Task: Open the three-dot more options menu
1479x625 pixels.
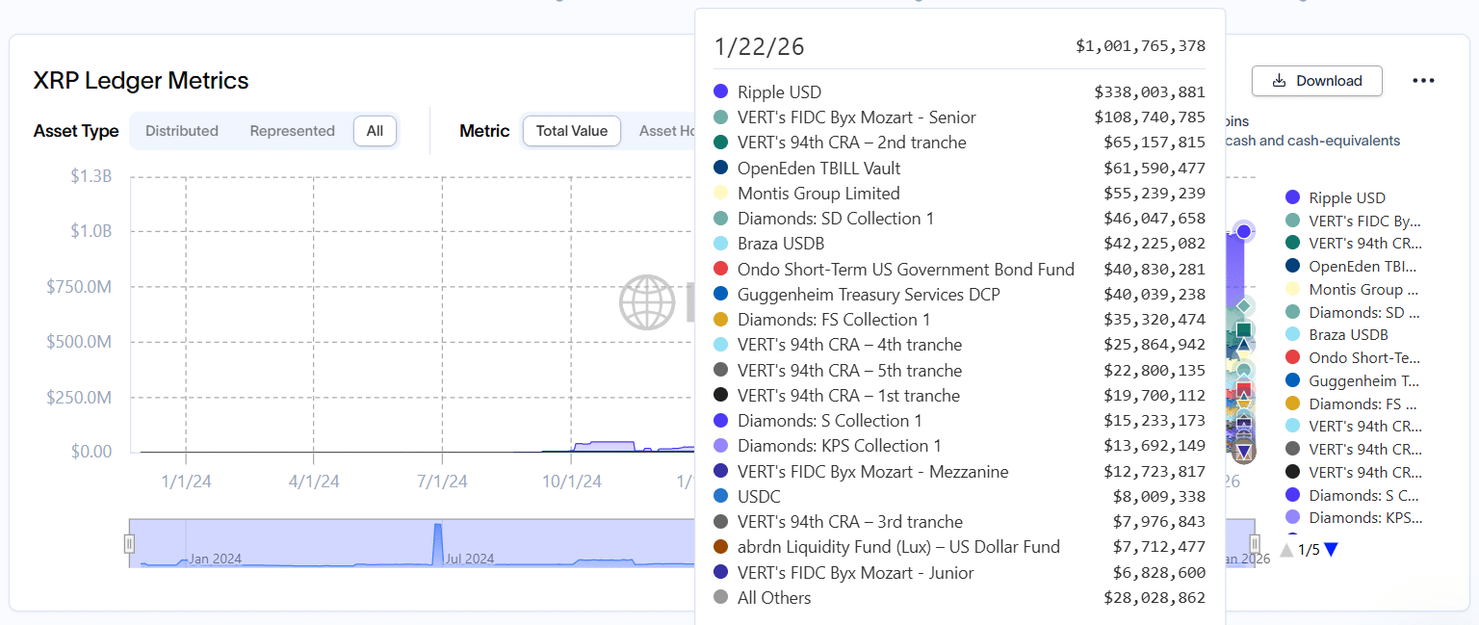Action: coord(1423,81)
